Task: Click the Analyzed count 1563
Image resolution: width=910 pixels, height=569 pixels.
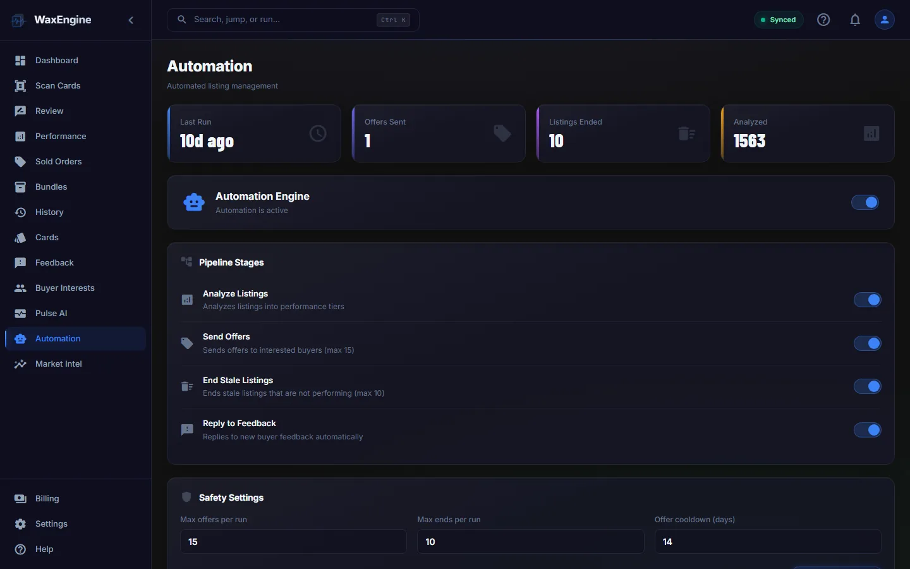Action: click(x=749, y=141)
